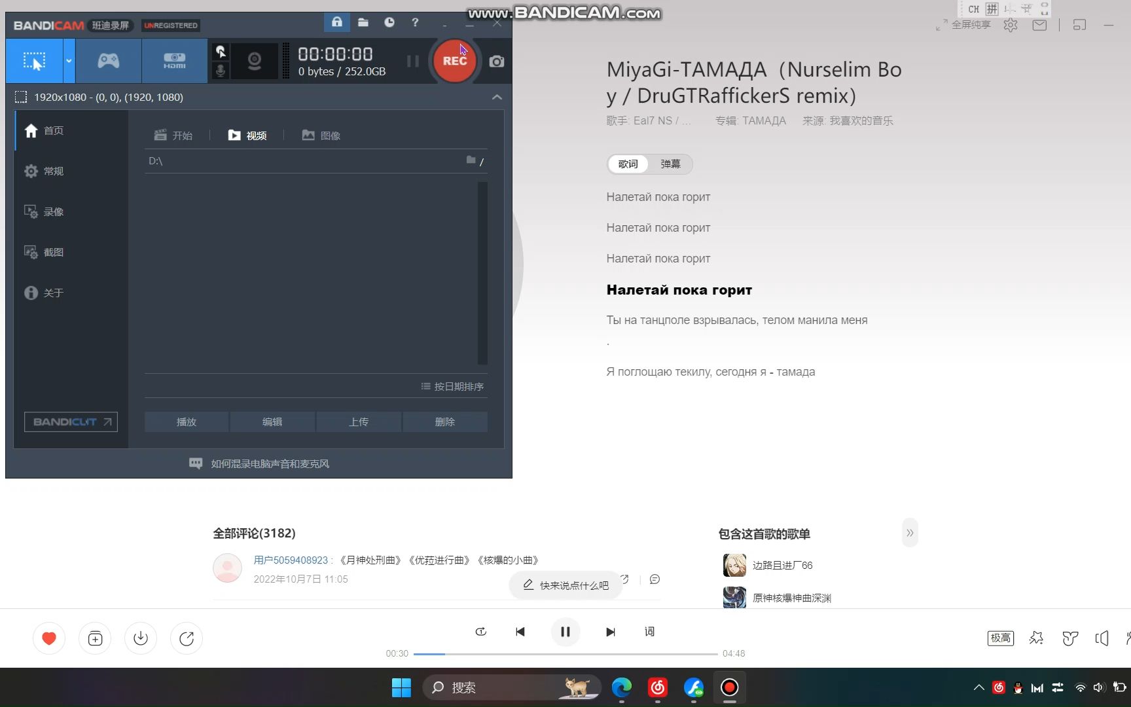Open user link 用户5059408923

pos(291,560)
